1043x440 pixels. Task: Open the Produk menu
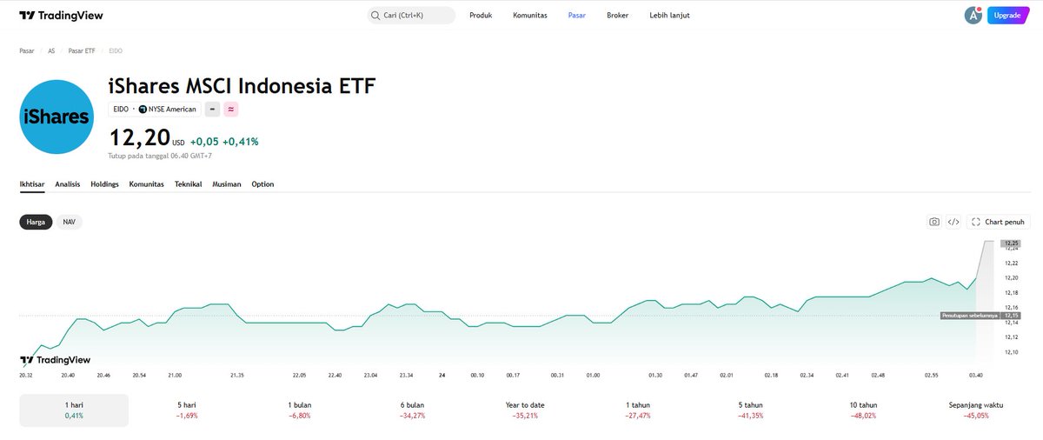(x=481, y=15)
